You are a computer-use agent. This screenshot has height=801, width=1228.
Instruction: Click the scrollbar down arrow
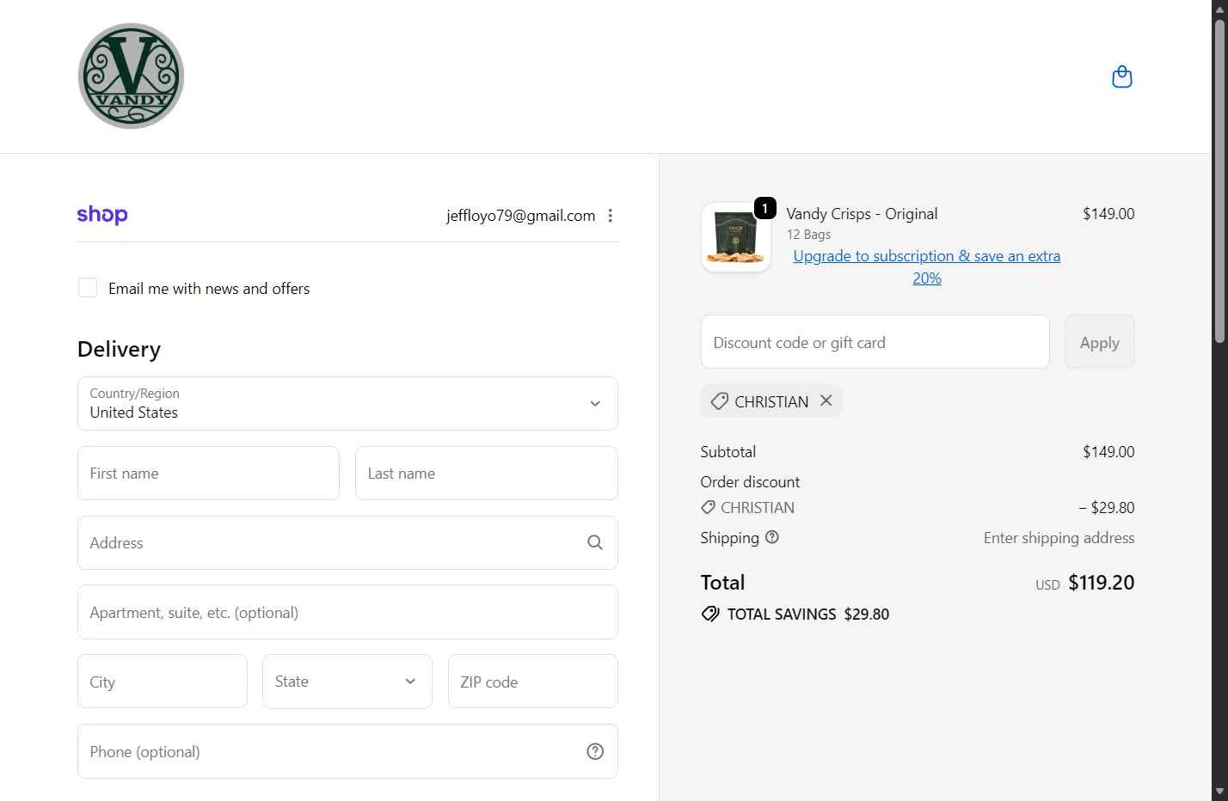click(1219, 792)
